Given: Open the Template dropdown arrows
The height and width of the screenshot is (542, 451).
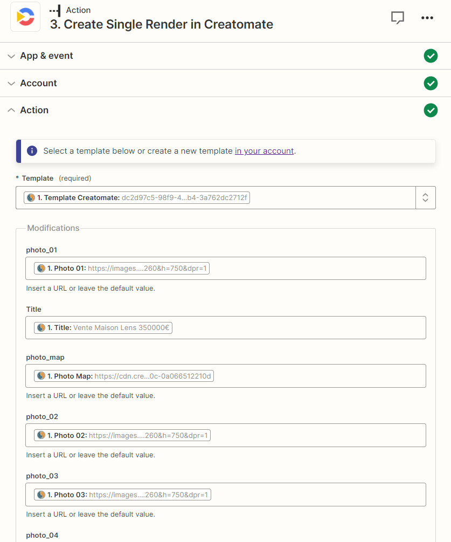Looking at the screenshot, I should tap(426, 198).
